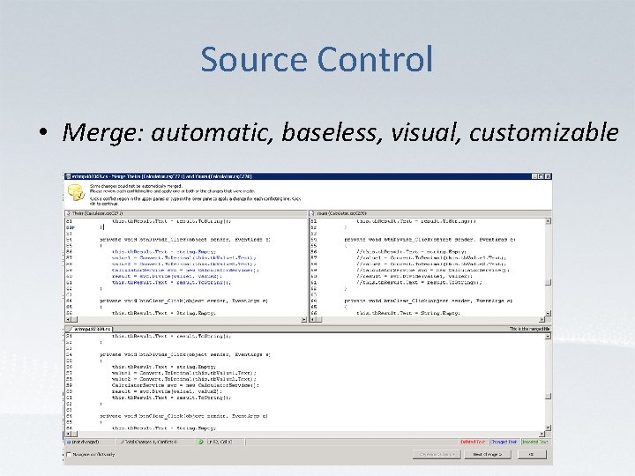Click btnClear_Click line in the Yours pane
Screen dimensions: 635x476
click(x=429, y=301)
